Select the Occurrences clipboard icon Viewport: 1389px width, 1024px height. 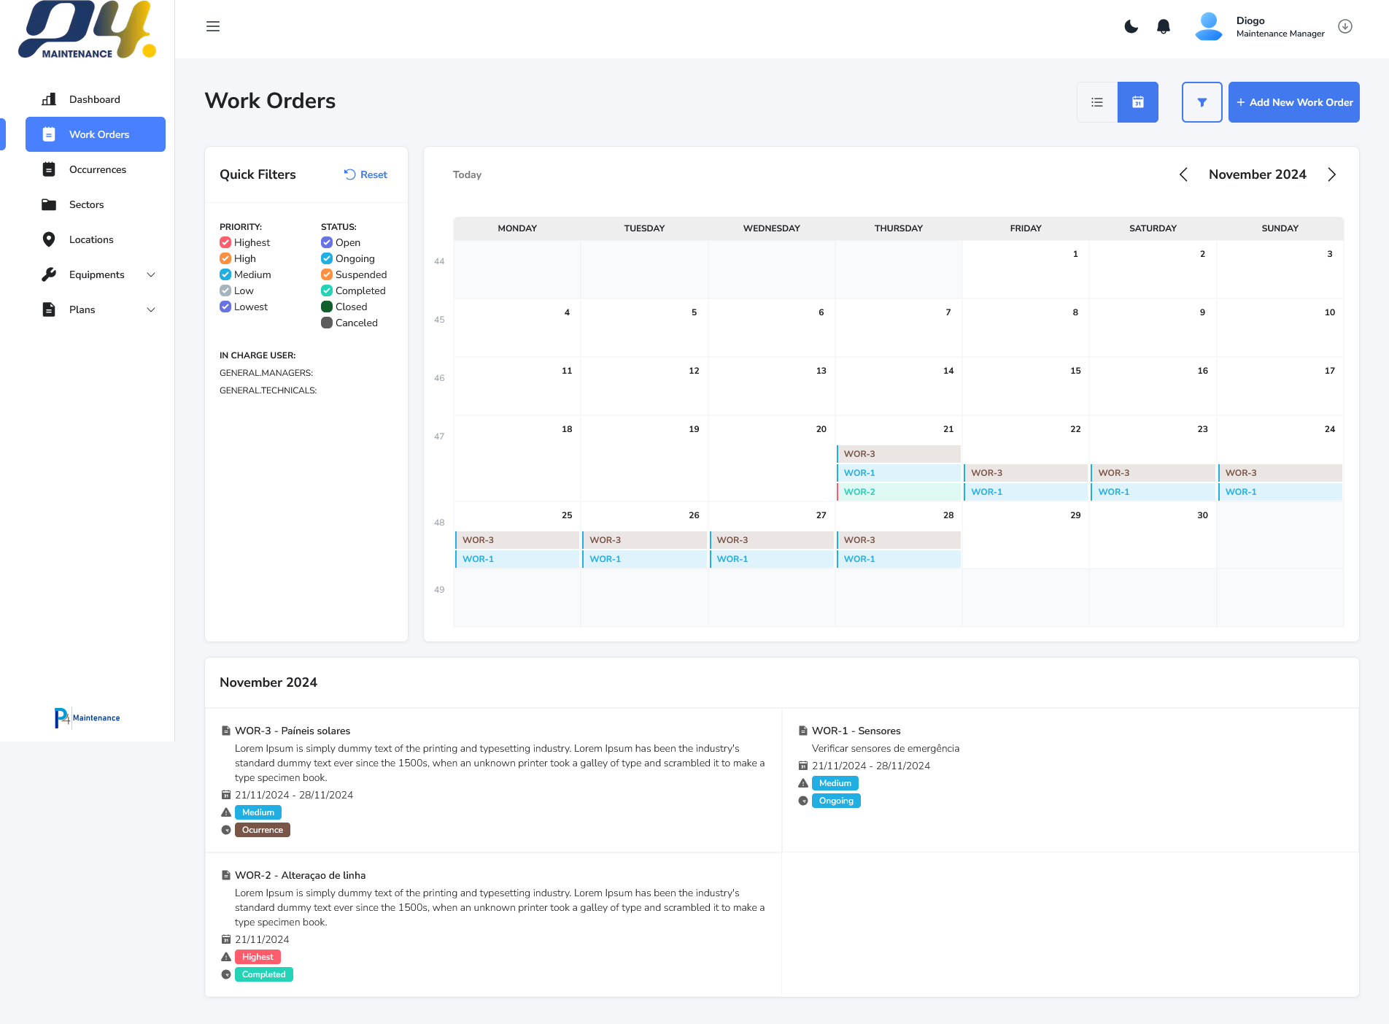(x=49, y=169)
